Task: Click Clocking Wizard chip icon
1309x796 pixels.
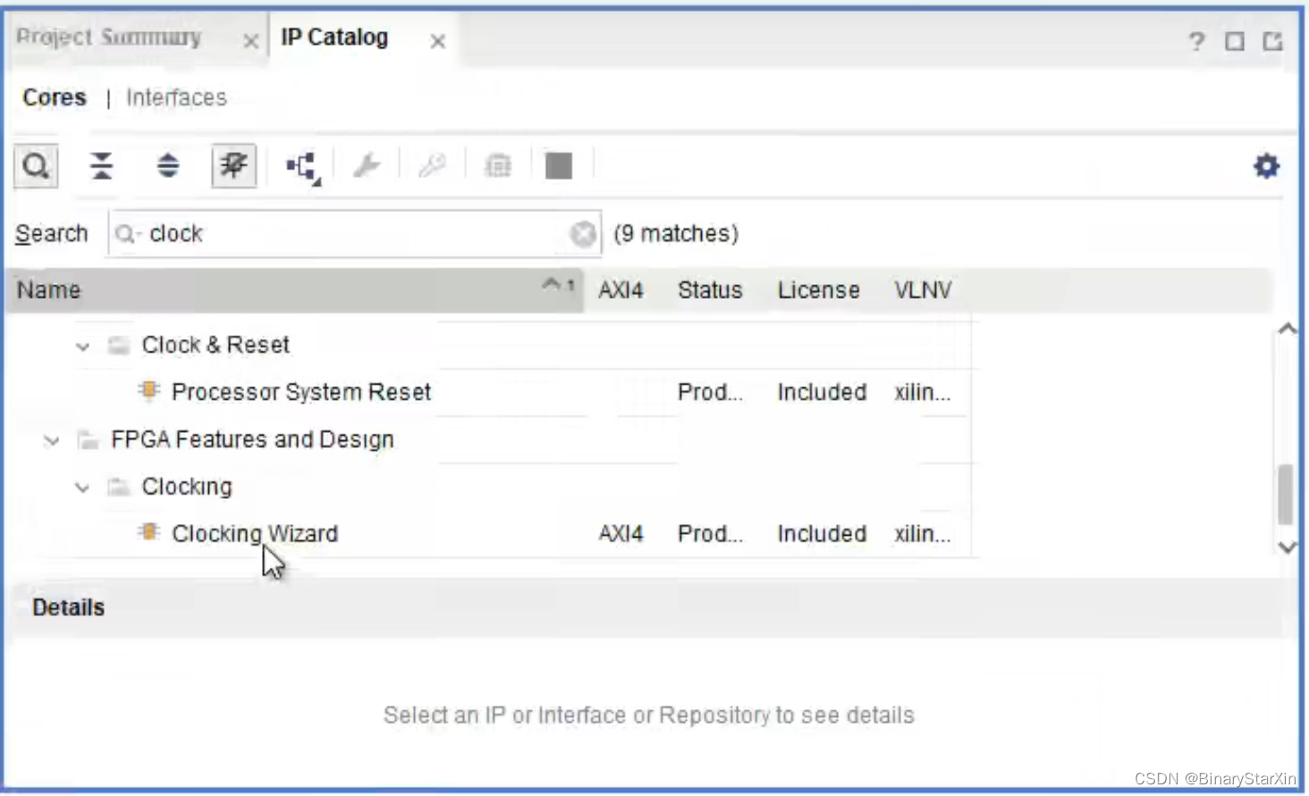Action: [x=148, y=532]
